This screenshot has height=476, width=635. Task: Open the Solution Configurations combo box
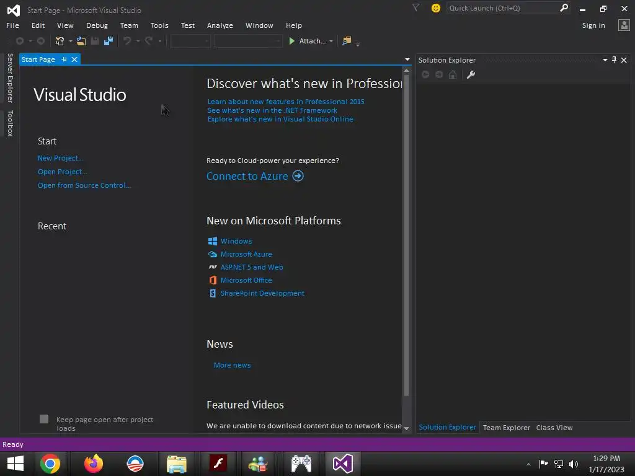[x=190, y=41]
